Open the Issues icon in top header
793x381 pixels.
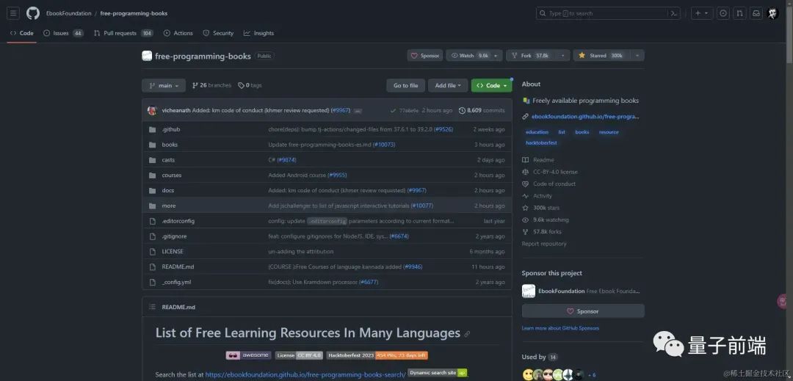click(723, 13)
